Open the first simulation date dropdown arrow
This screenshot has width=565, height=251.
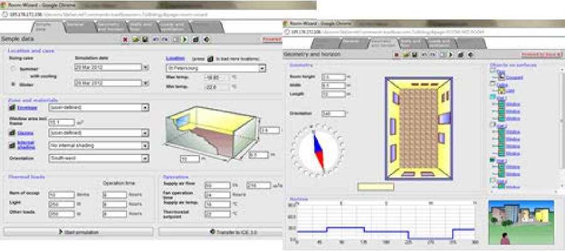(x=145, y=67)
